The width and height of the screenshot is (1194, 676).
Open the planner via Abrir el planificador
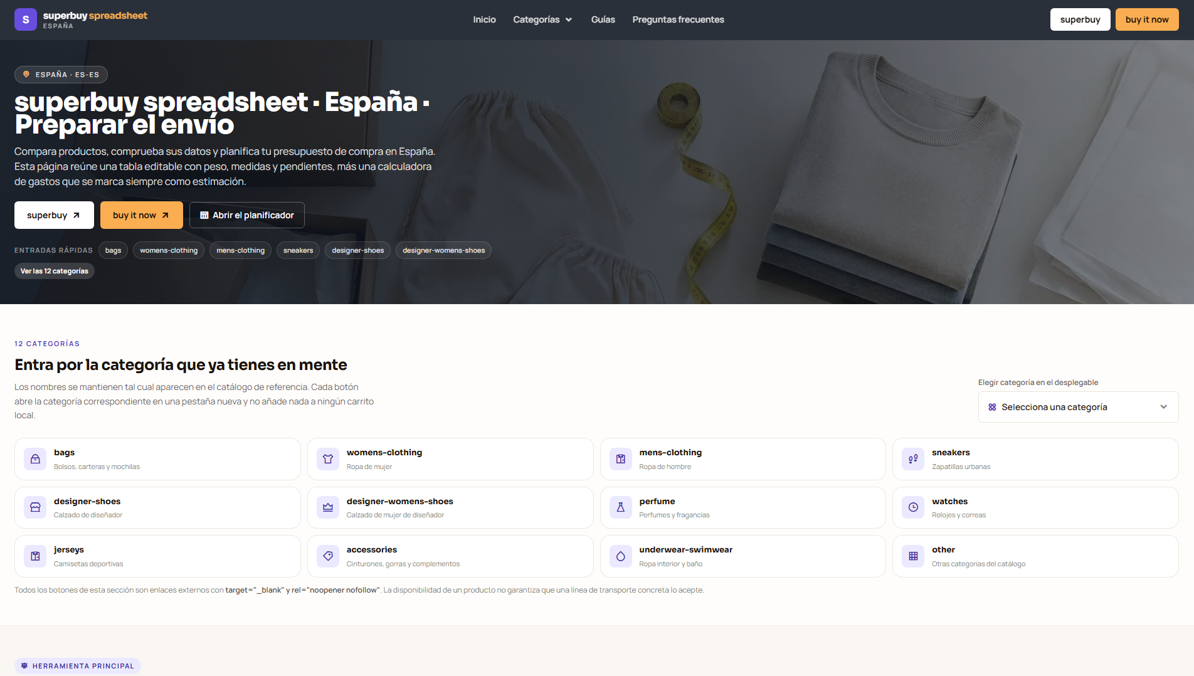[x=247, y=215]
